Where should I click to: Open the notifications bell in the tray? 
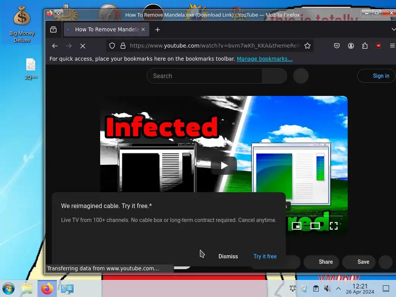tap(292, 288)
